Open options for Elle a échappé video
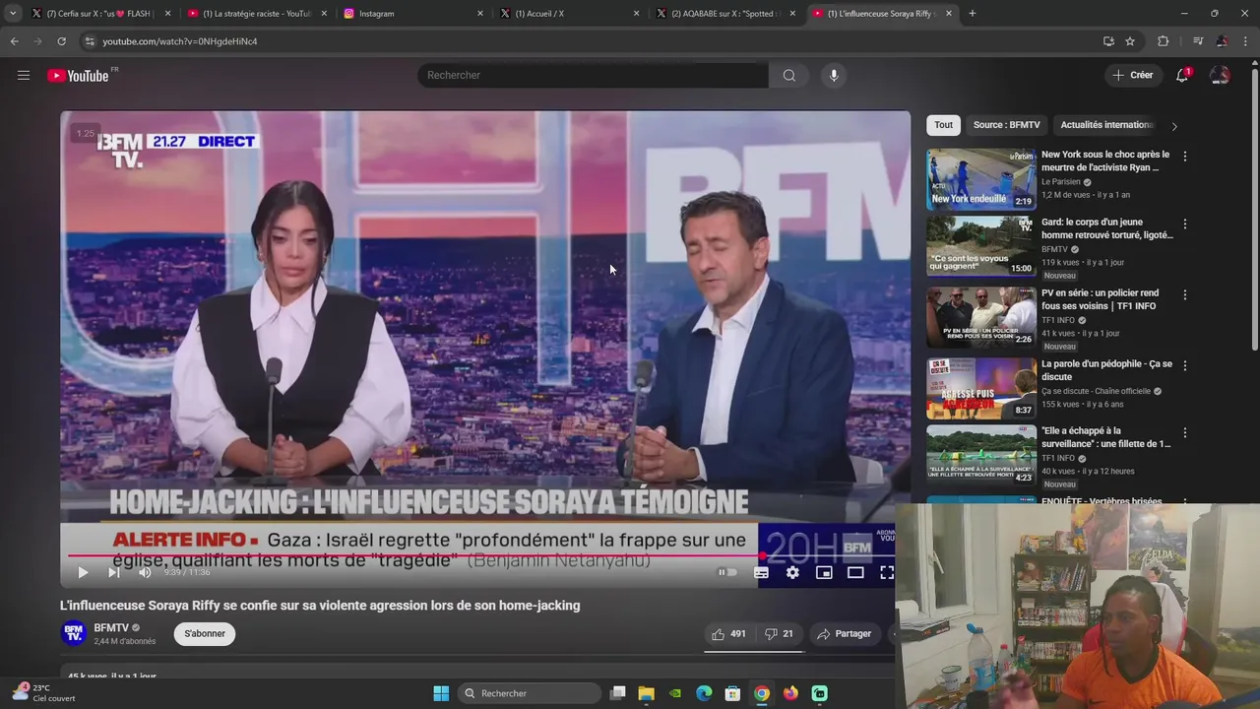The image size is (1260, 709). (1185, 433)
